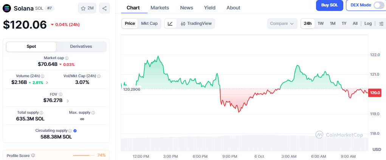386x160 pixels.
Task: Select the 1M time range
Action: click(333, 23)
